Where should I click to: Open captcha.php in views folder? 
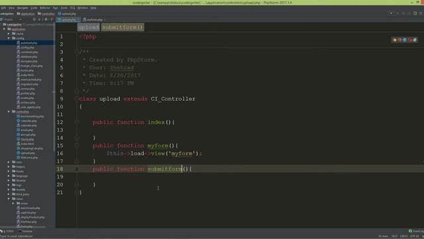(x=28, y=212)
